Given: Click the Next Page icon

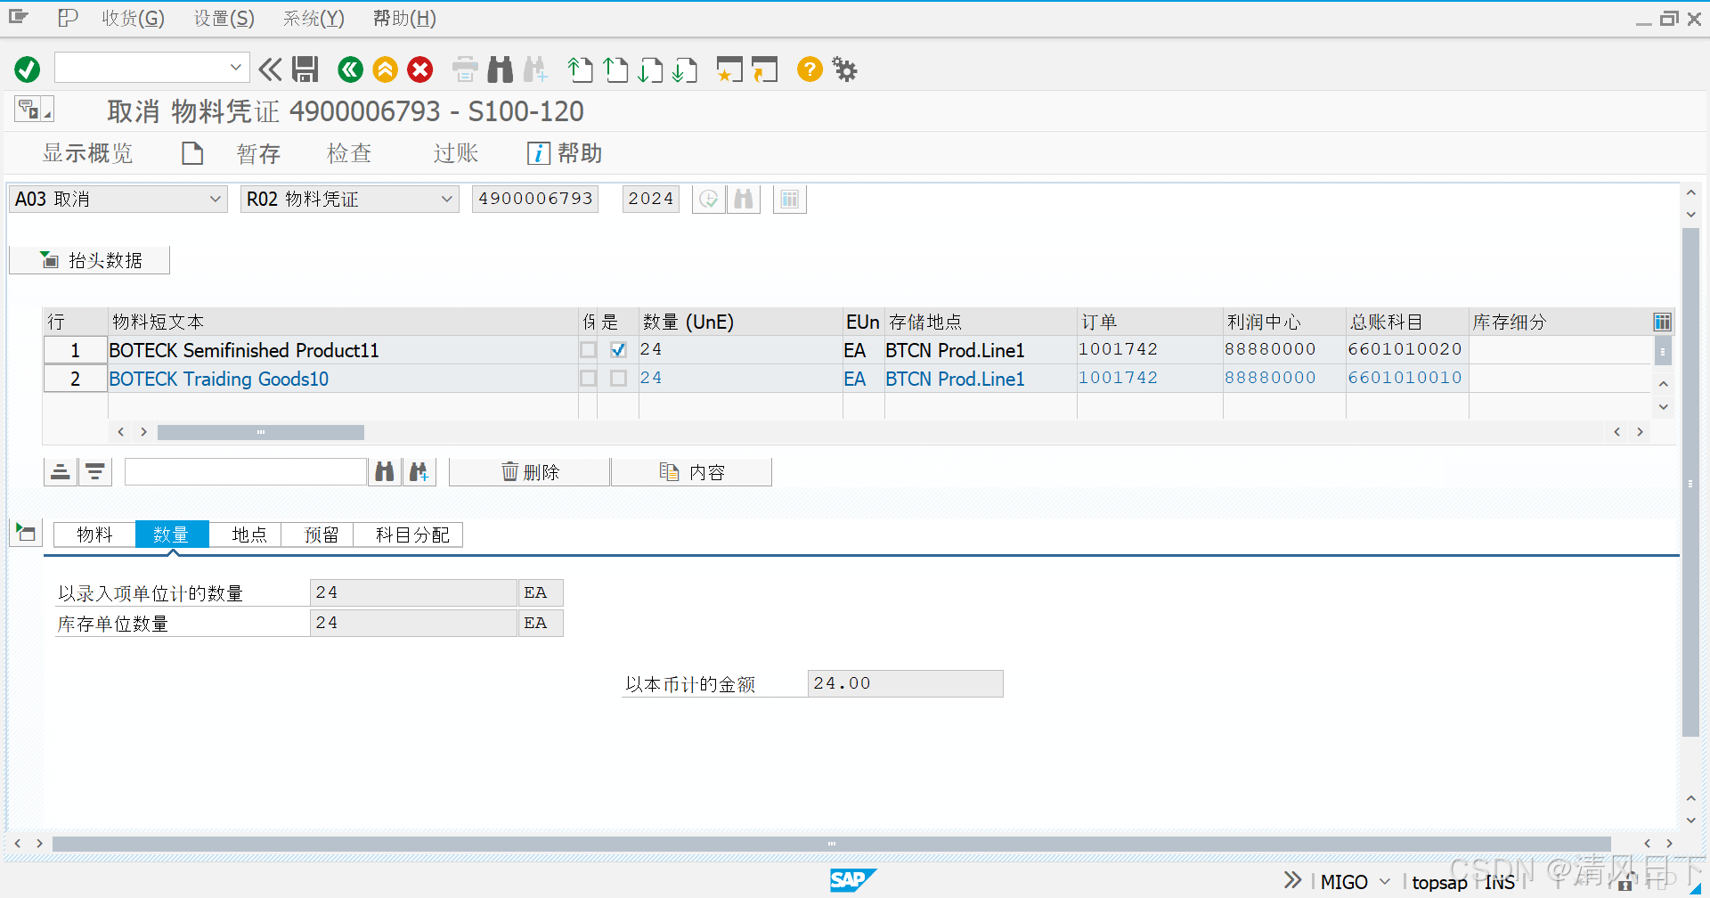Looking at the screenshot, I should coord(650,69).
